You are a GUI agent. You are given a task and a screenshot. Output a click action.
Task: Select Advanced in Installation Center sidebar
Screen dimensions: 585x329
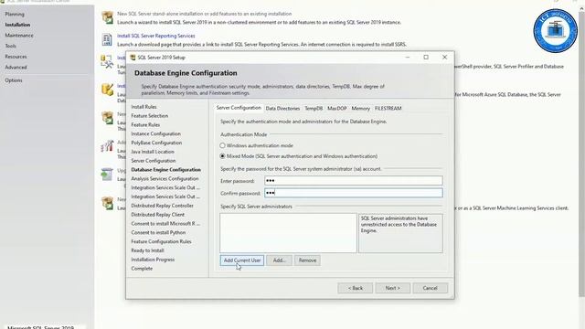16,68
